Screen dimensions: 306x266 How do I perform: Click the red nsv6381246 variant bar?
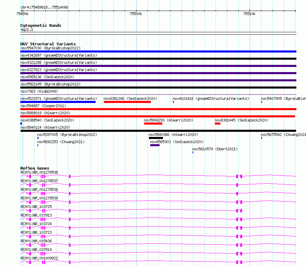tap(127, 102)
